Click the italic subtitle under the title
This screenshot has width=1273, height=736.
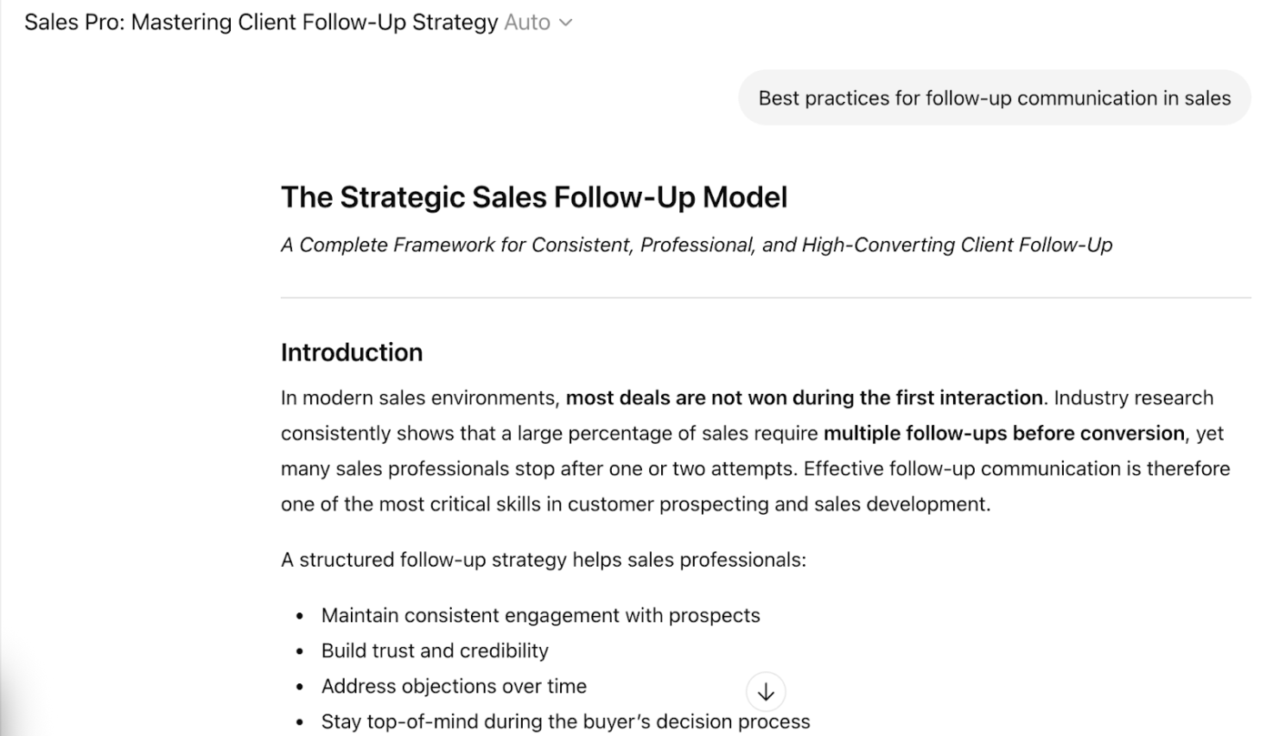(x=696, y=244)
